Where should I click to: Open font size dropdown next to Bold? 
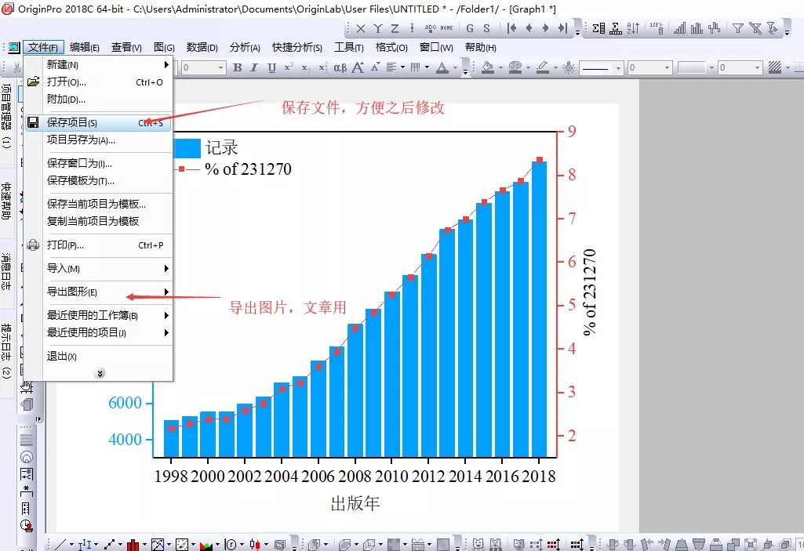pyautogui.click(x=221, y=67)
